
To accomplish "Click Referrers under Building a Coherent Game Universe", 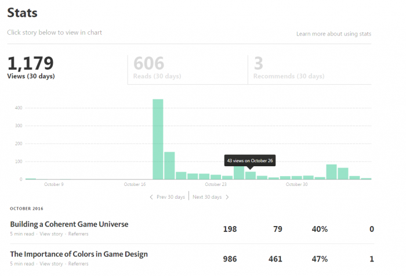I will (78, 234).
